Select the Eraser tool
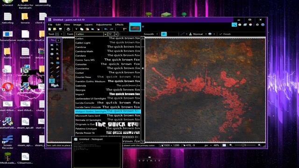The width and height of the screenshot is (299, 168). coord(57,67)
